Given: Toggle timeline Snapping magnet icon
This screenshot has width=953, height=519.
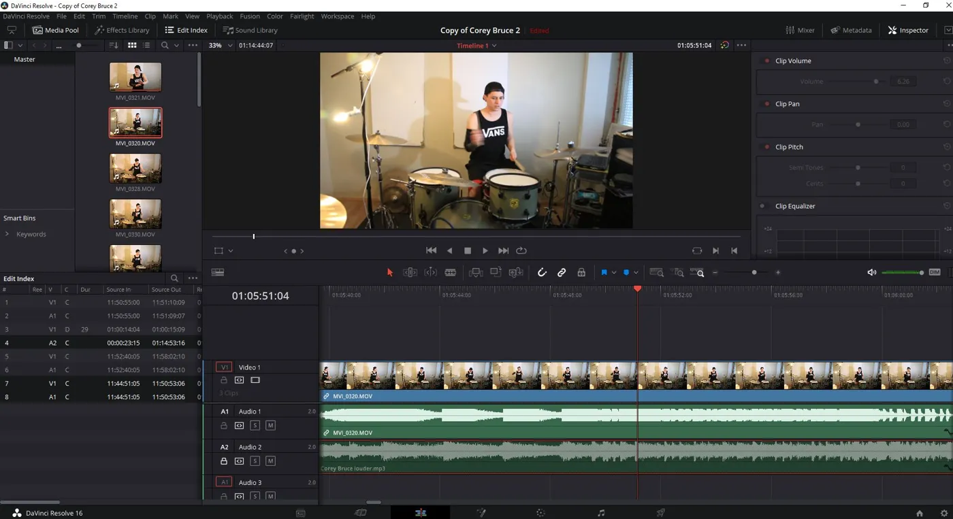Looking at the screenshot, I should [542, 272].
